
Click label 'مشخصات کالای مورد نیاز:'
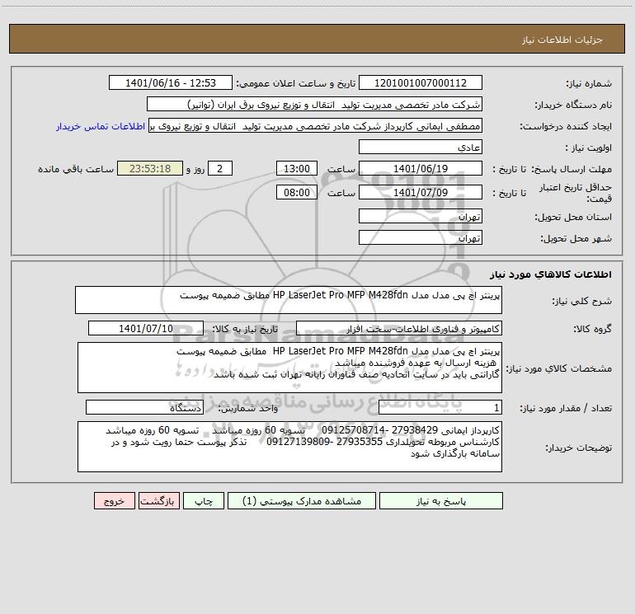[559, 368]
